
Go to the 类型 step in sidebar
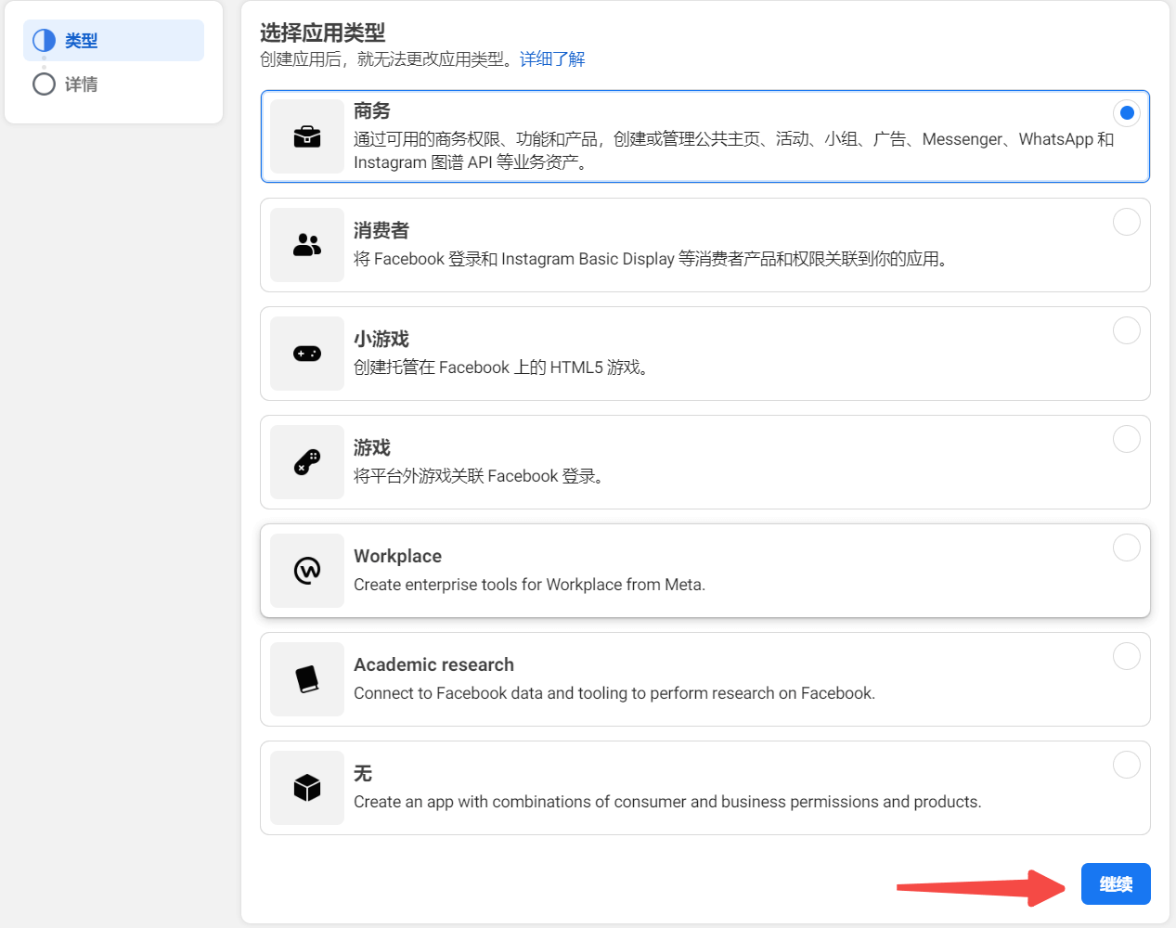pyautogui.click(x=82, y=41)
